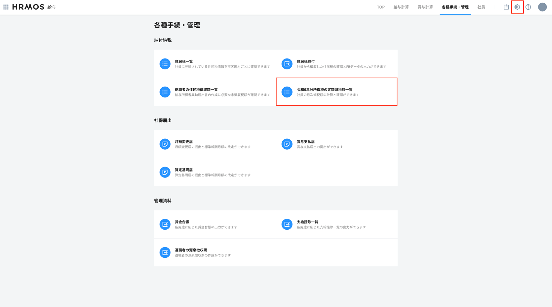Click the settings gear icon
This screenshot has height=307, width=552.
coord(517,7)
